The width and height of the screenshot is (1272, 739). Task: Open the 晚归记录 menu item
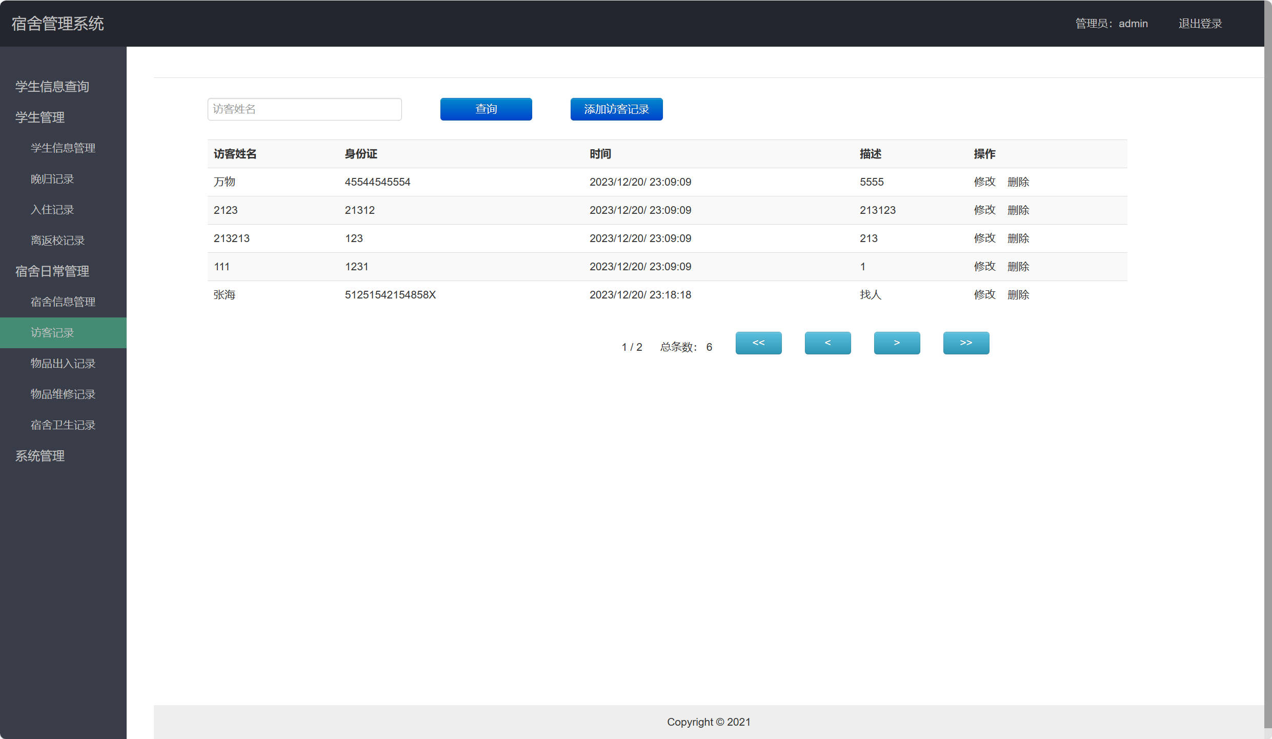(x=52, y=179)
